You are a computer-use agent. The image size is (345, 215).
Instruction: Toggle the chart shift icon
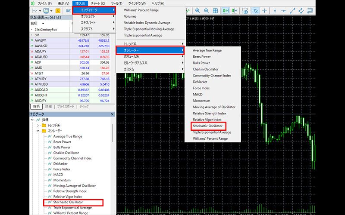pyautogui.click(x=235, y=11)
